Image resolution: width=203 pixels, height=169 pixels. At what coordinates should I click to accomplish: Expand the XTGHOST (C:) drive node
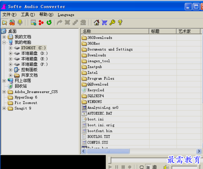[x=11, y=48]
